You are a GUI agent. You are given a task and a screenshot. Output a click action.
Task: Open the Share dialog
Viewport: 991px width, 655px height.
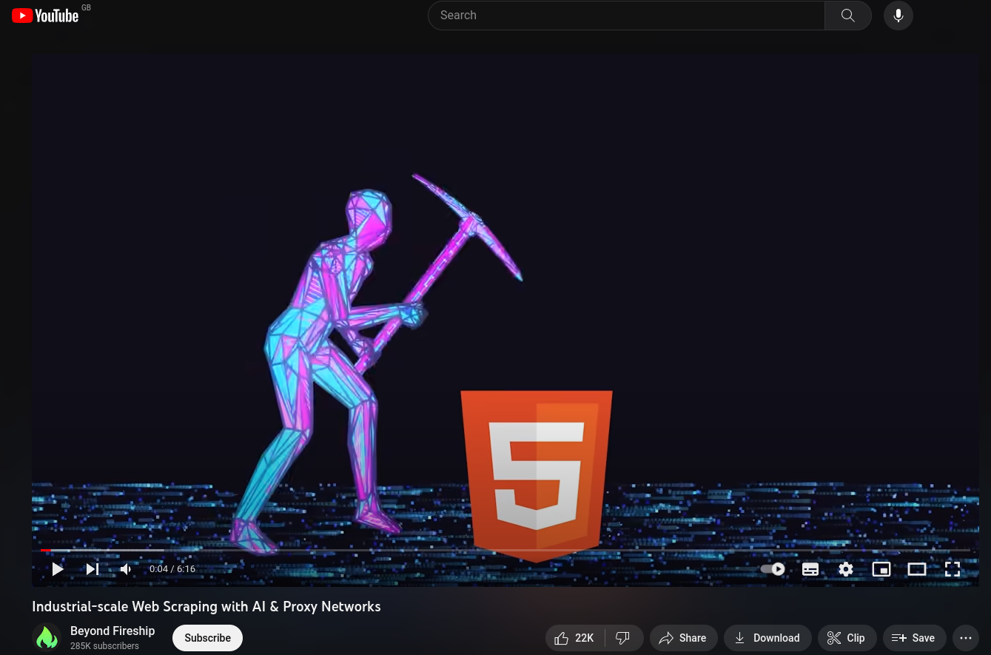tap(683, 638)
